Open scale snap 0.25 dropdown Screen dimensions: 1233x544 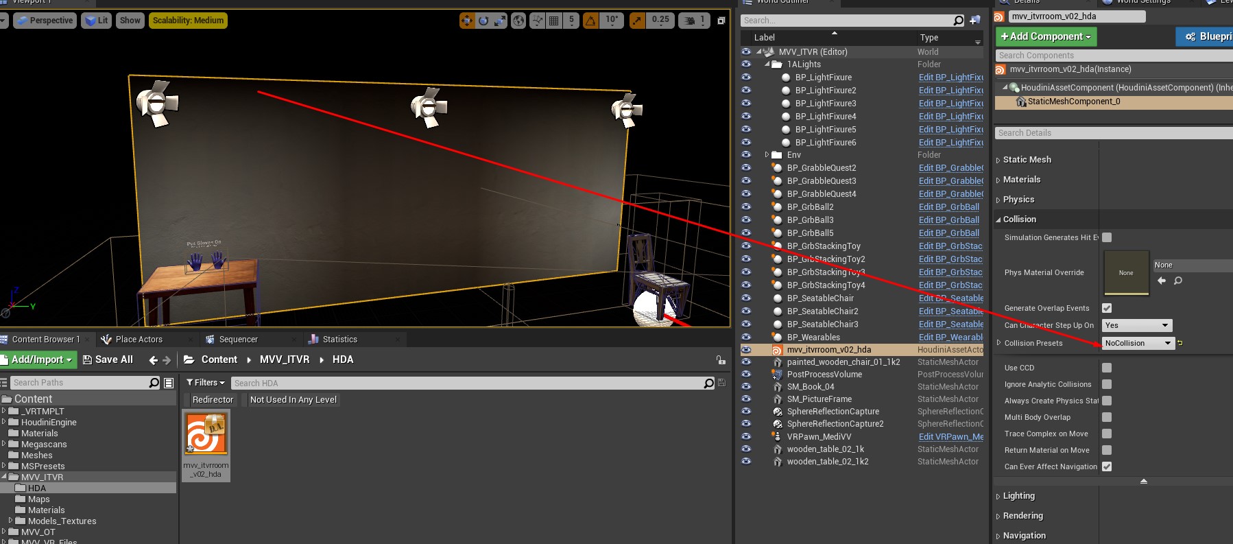[660, 21]
